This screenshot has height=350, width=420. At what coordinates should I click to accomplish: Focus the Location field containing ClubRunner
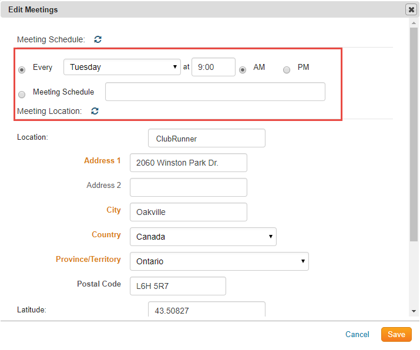point(206,139)
